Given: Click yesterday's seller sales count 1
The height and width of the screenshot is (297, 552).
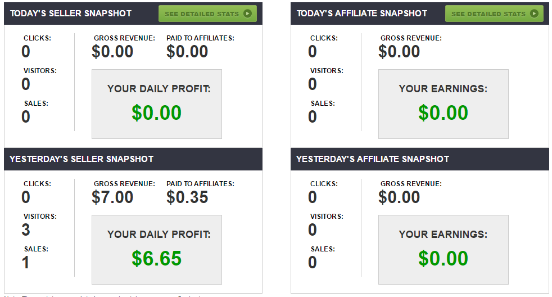Looking at the screenshot, I should coord(25,263).
